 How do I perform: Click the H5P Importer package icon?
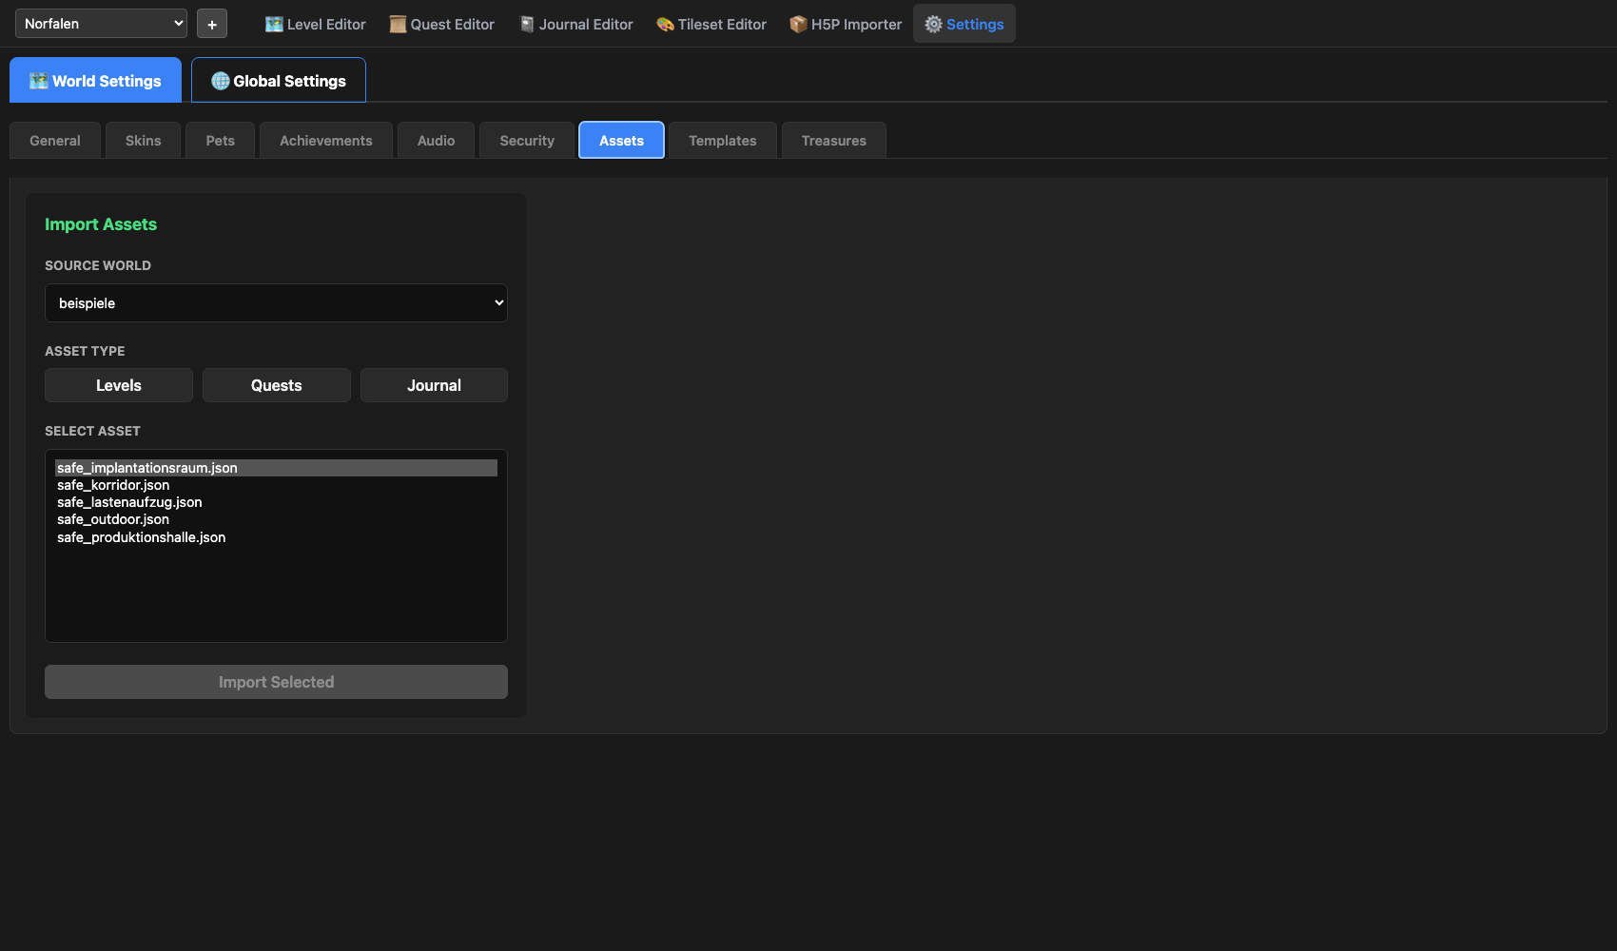pos(798,25)
